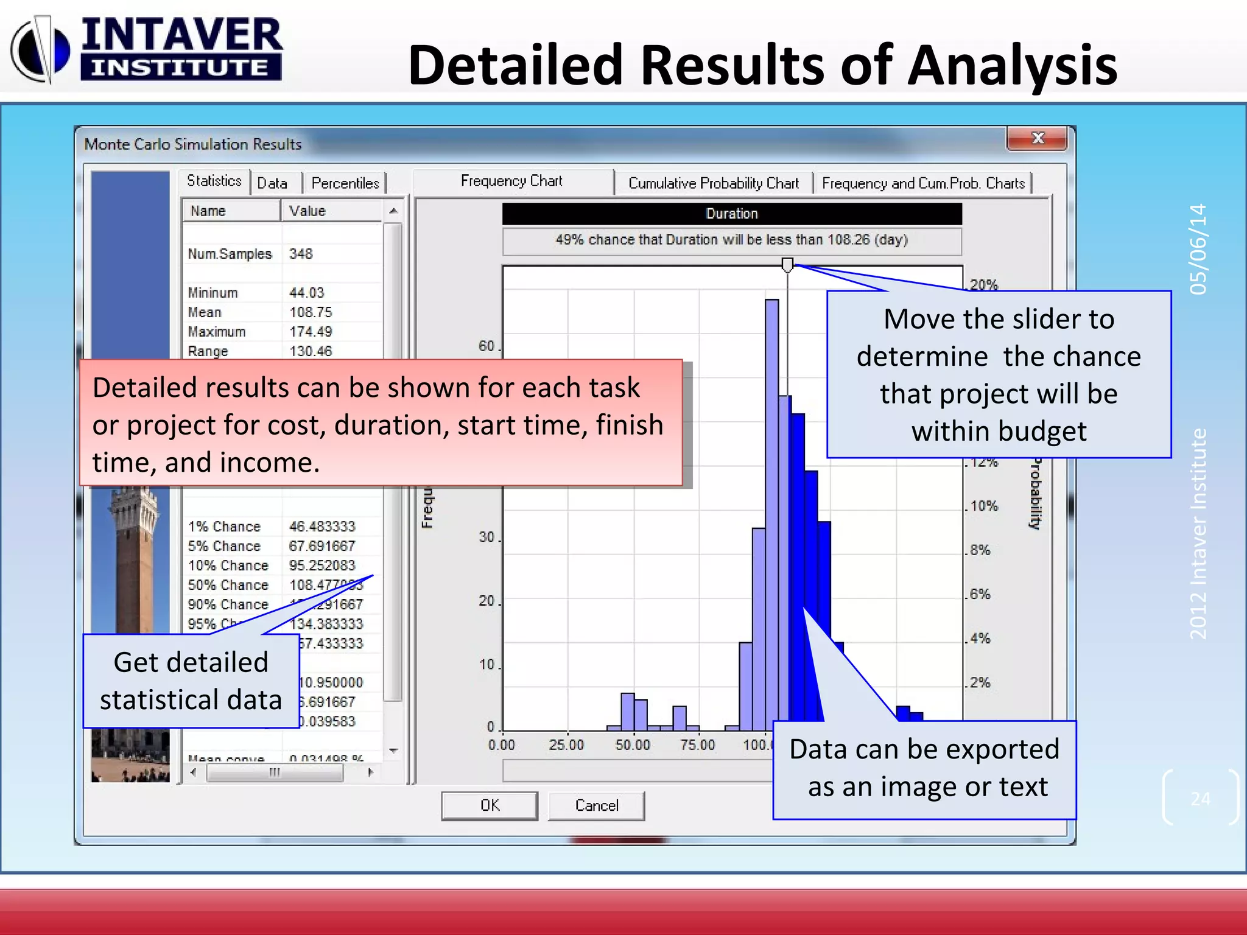Select the Range 130.46 row

[283, 351]
